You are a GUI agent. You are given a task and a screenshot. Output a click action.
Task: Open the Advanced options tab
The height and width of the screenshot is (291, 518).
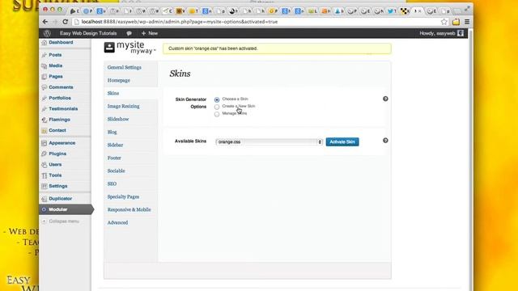click(117, 223)
